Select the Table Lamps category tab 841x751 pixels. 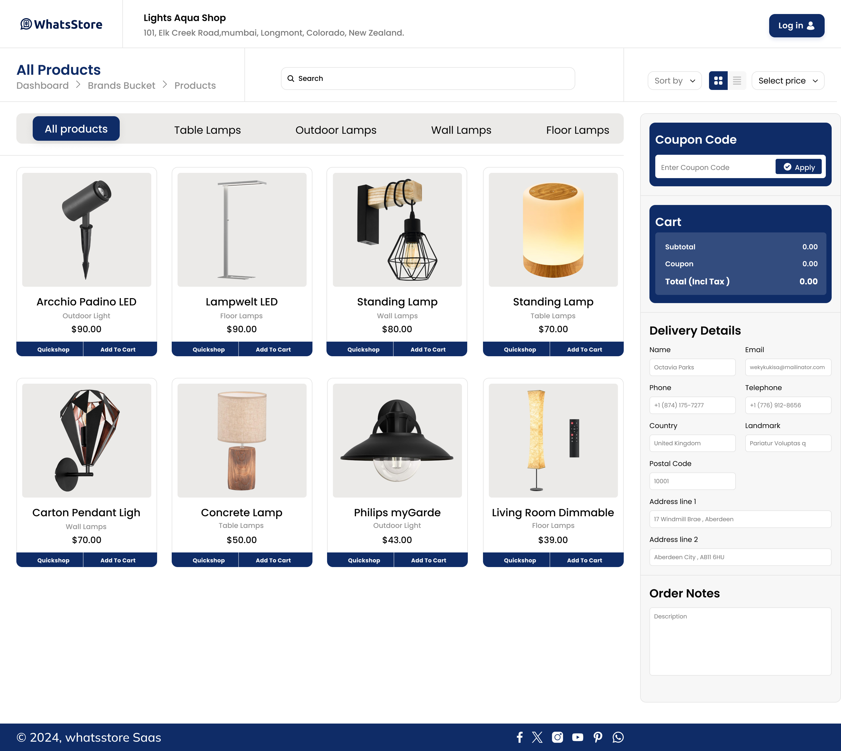point(207,130)
